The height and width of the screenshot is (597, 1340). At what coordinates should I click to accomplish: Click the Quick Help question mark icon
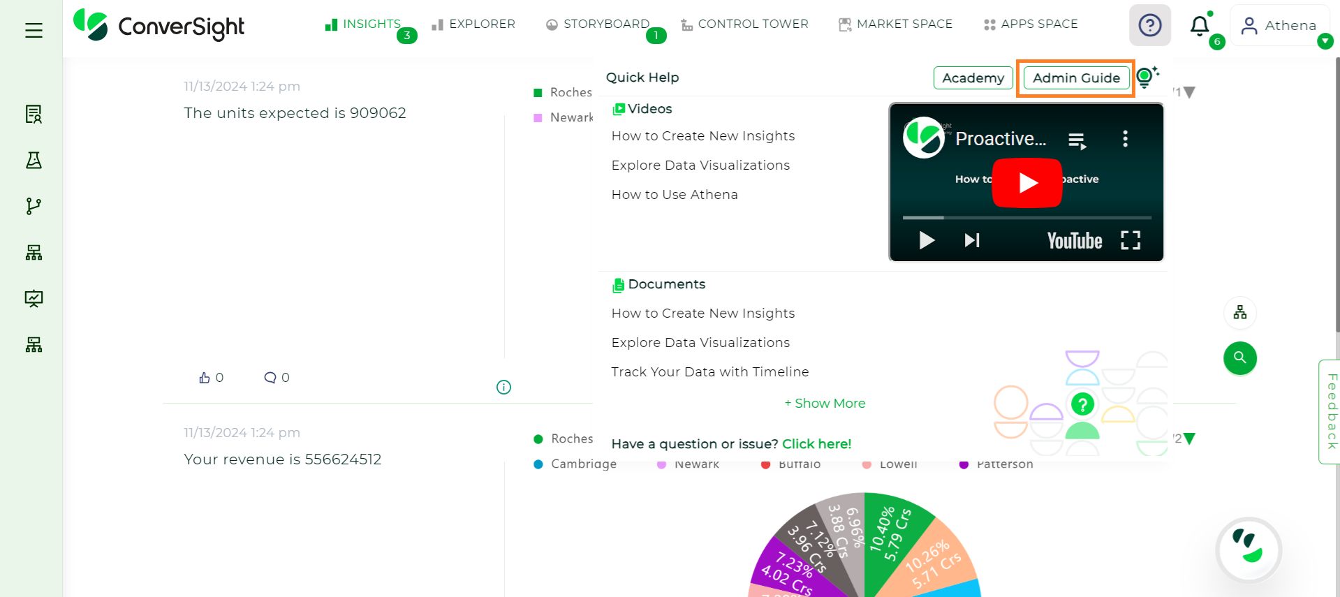tap(1149, 25)
